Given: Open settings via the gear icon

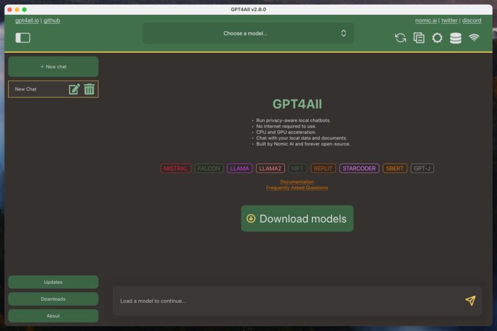Looking at the screenshot, I should point(437,38).
